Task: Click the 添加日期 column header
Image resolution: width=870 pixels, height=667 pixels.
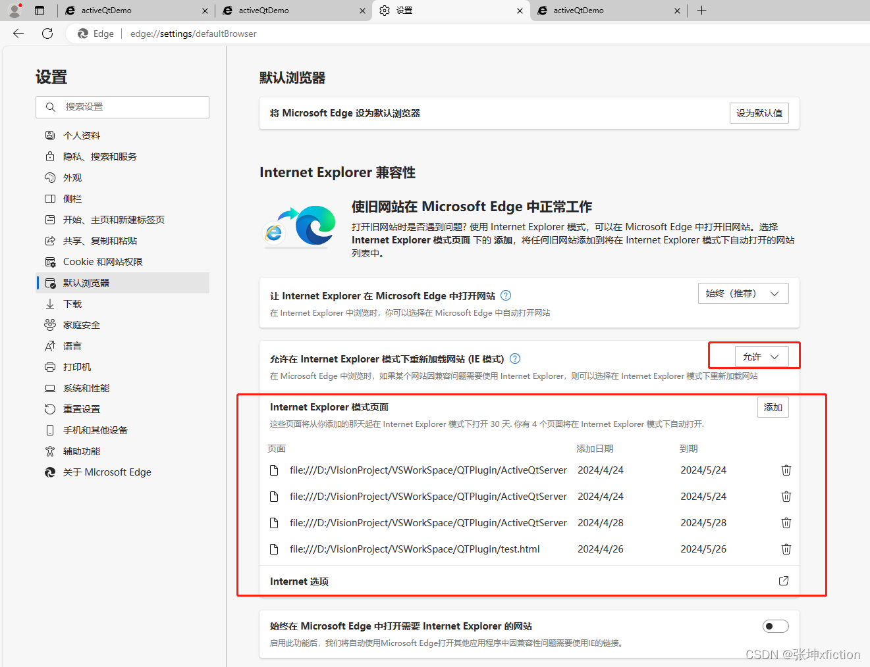Action: pyautogui.click(x=595, y=449)
